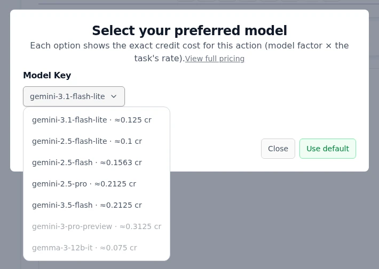Click the credit cost description paragraph
This screenshot has height=269, width=379.
tap(189, 52)
